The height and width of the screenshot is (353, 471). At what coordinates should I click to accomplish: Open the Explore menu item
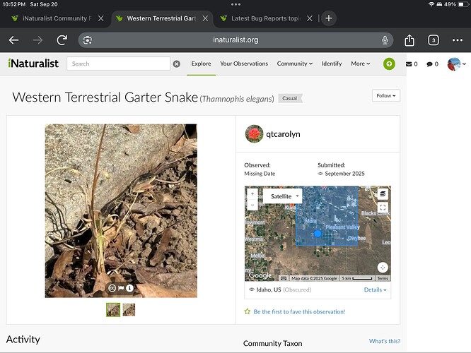point(201,64)
